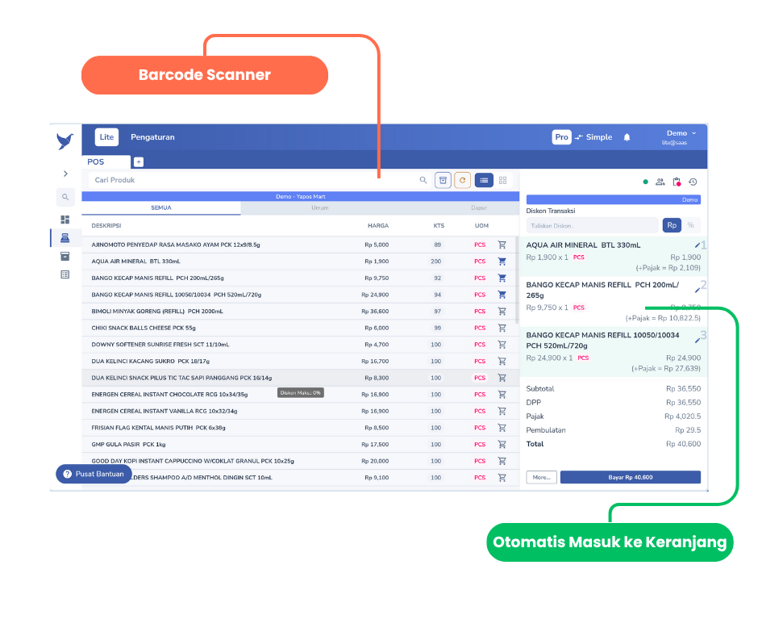Screen dimensions: 758x636
Task: Edit the BANGO KECAP 520mL/720g cart line
Action: coord(697,341)
